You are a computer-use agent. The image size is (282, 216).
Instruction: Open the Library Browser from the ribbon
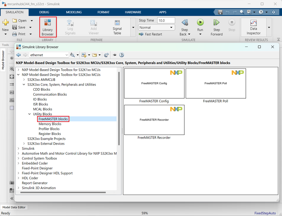48,27
